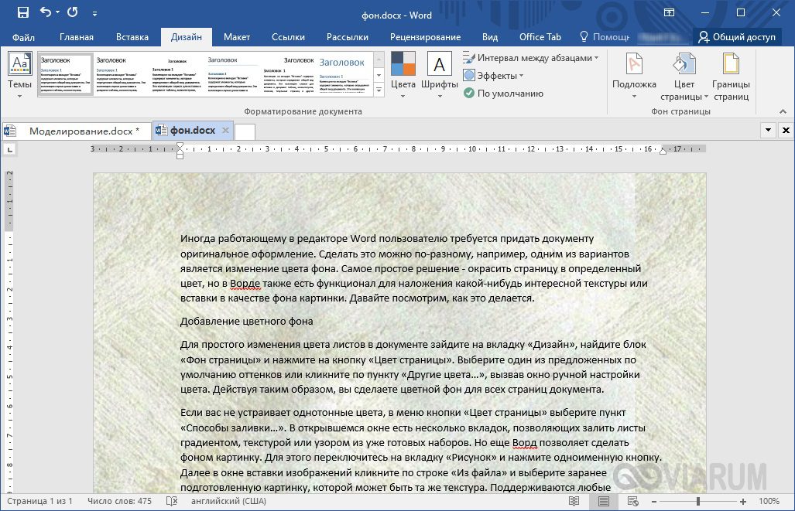Click the Страница 1 из 1 indicator

click(39, 501)
